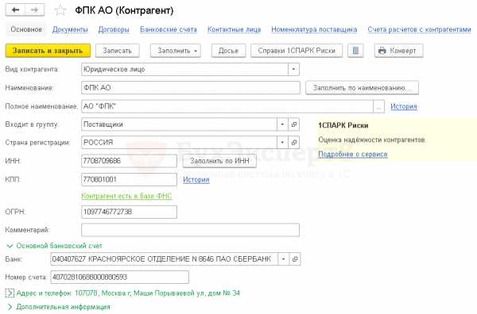The width and height of the screenshot is (477, 314).
Task: Open the Банк dropdown arrow
Action: [284, 259]
